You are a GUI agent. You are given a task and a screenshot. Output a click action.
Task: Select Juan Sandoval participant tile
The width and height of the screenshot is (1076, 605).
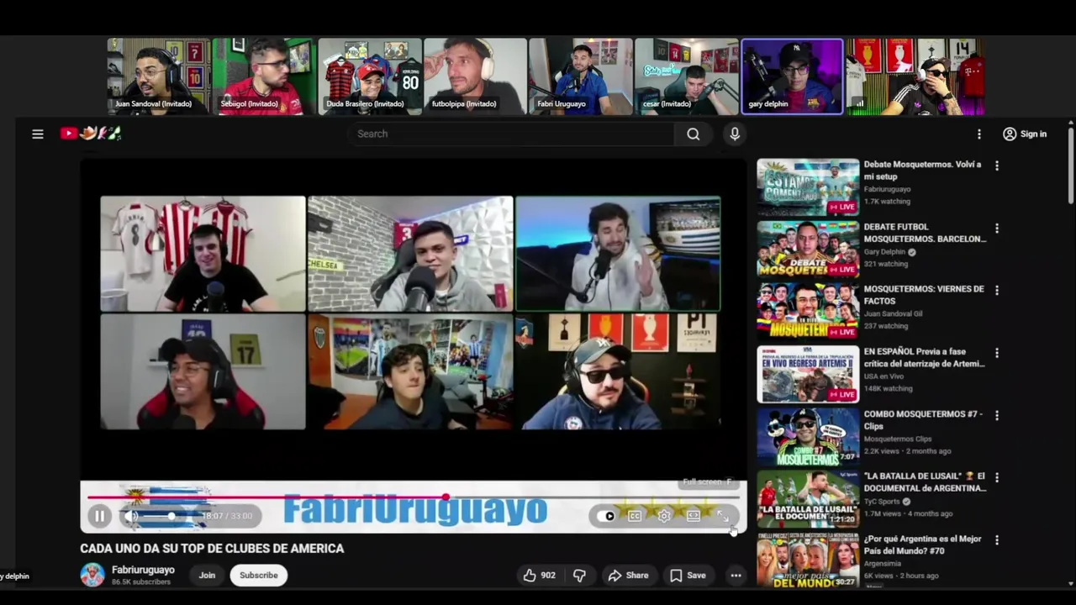coord(158,76)
